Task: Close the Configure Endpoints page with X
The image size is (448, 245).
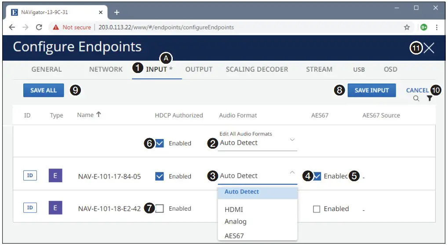Action: point(429,48)
